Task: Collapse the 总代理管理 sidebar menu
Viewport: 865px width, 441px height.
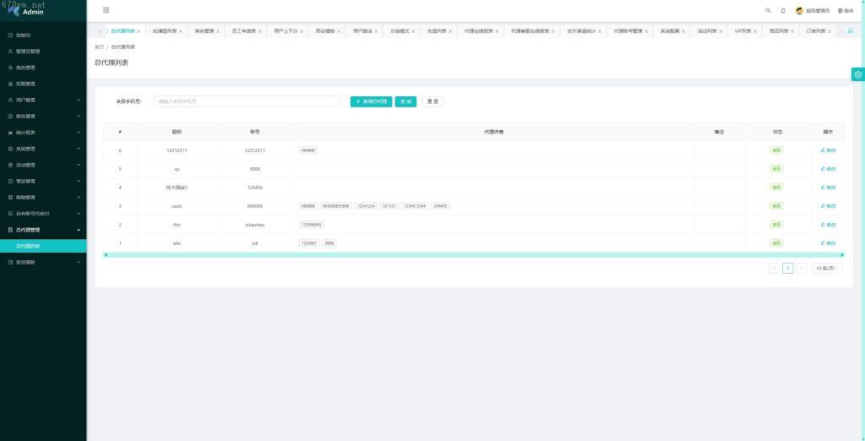Action: [x=43, y=230]
